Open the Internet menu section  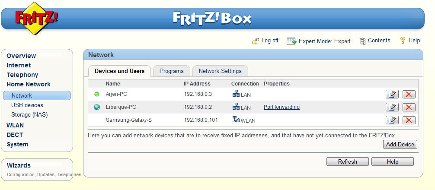[19, 65]
